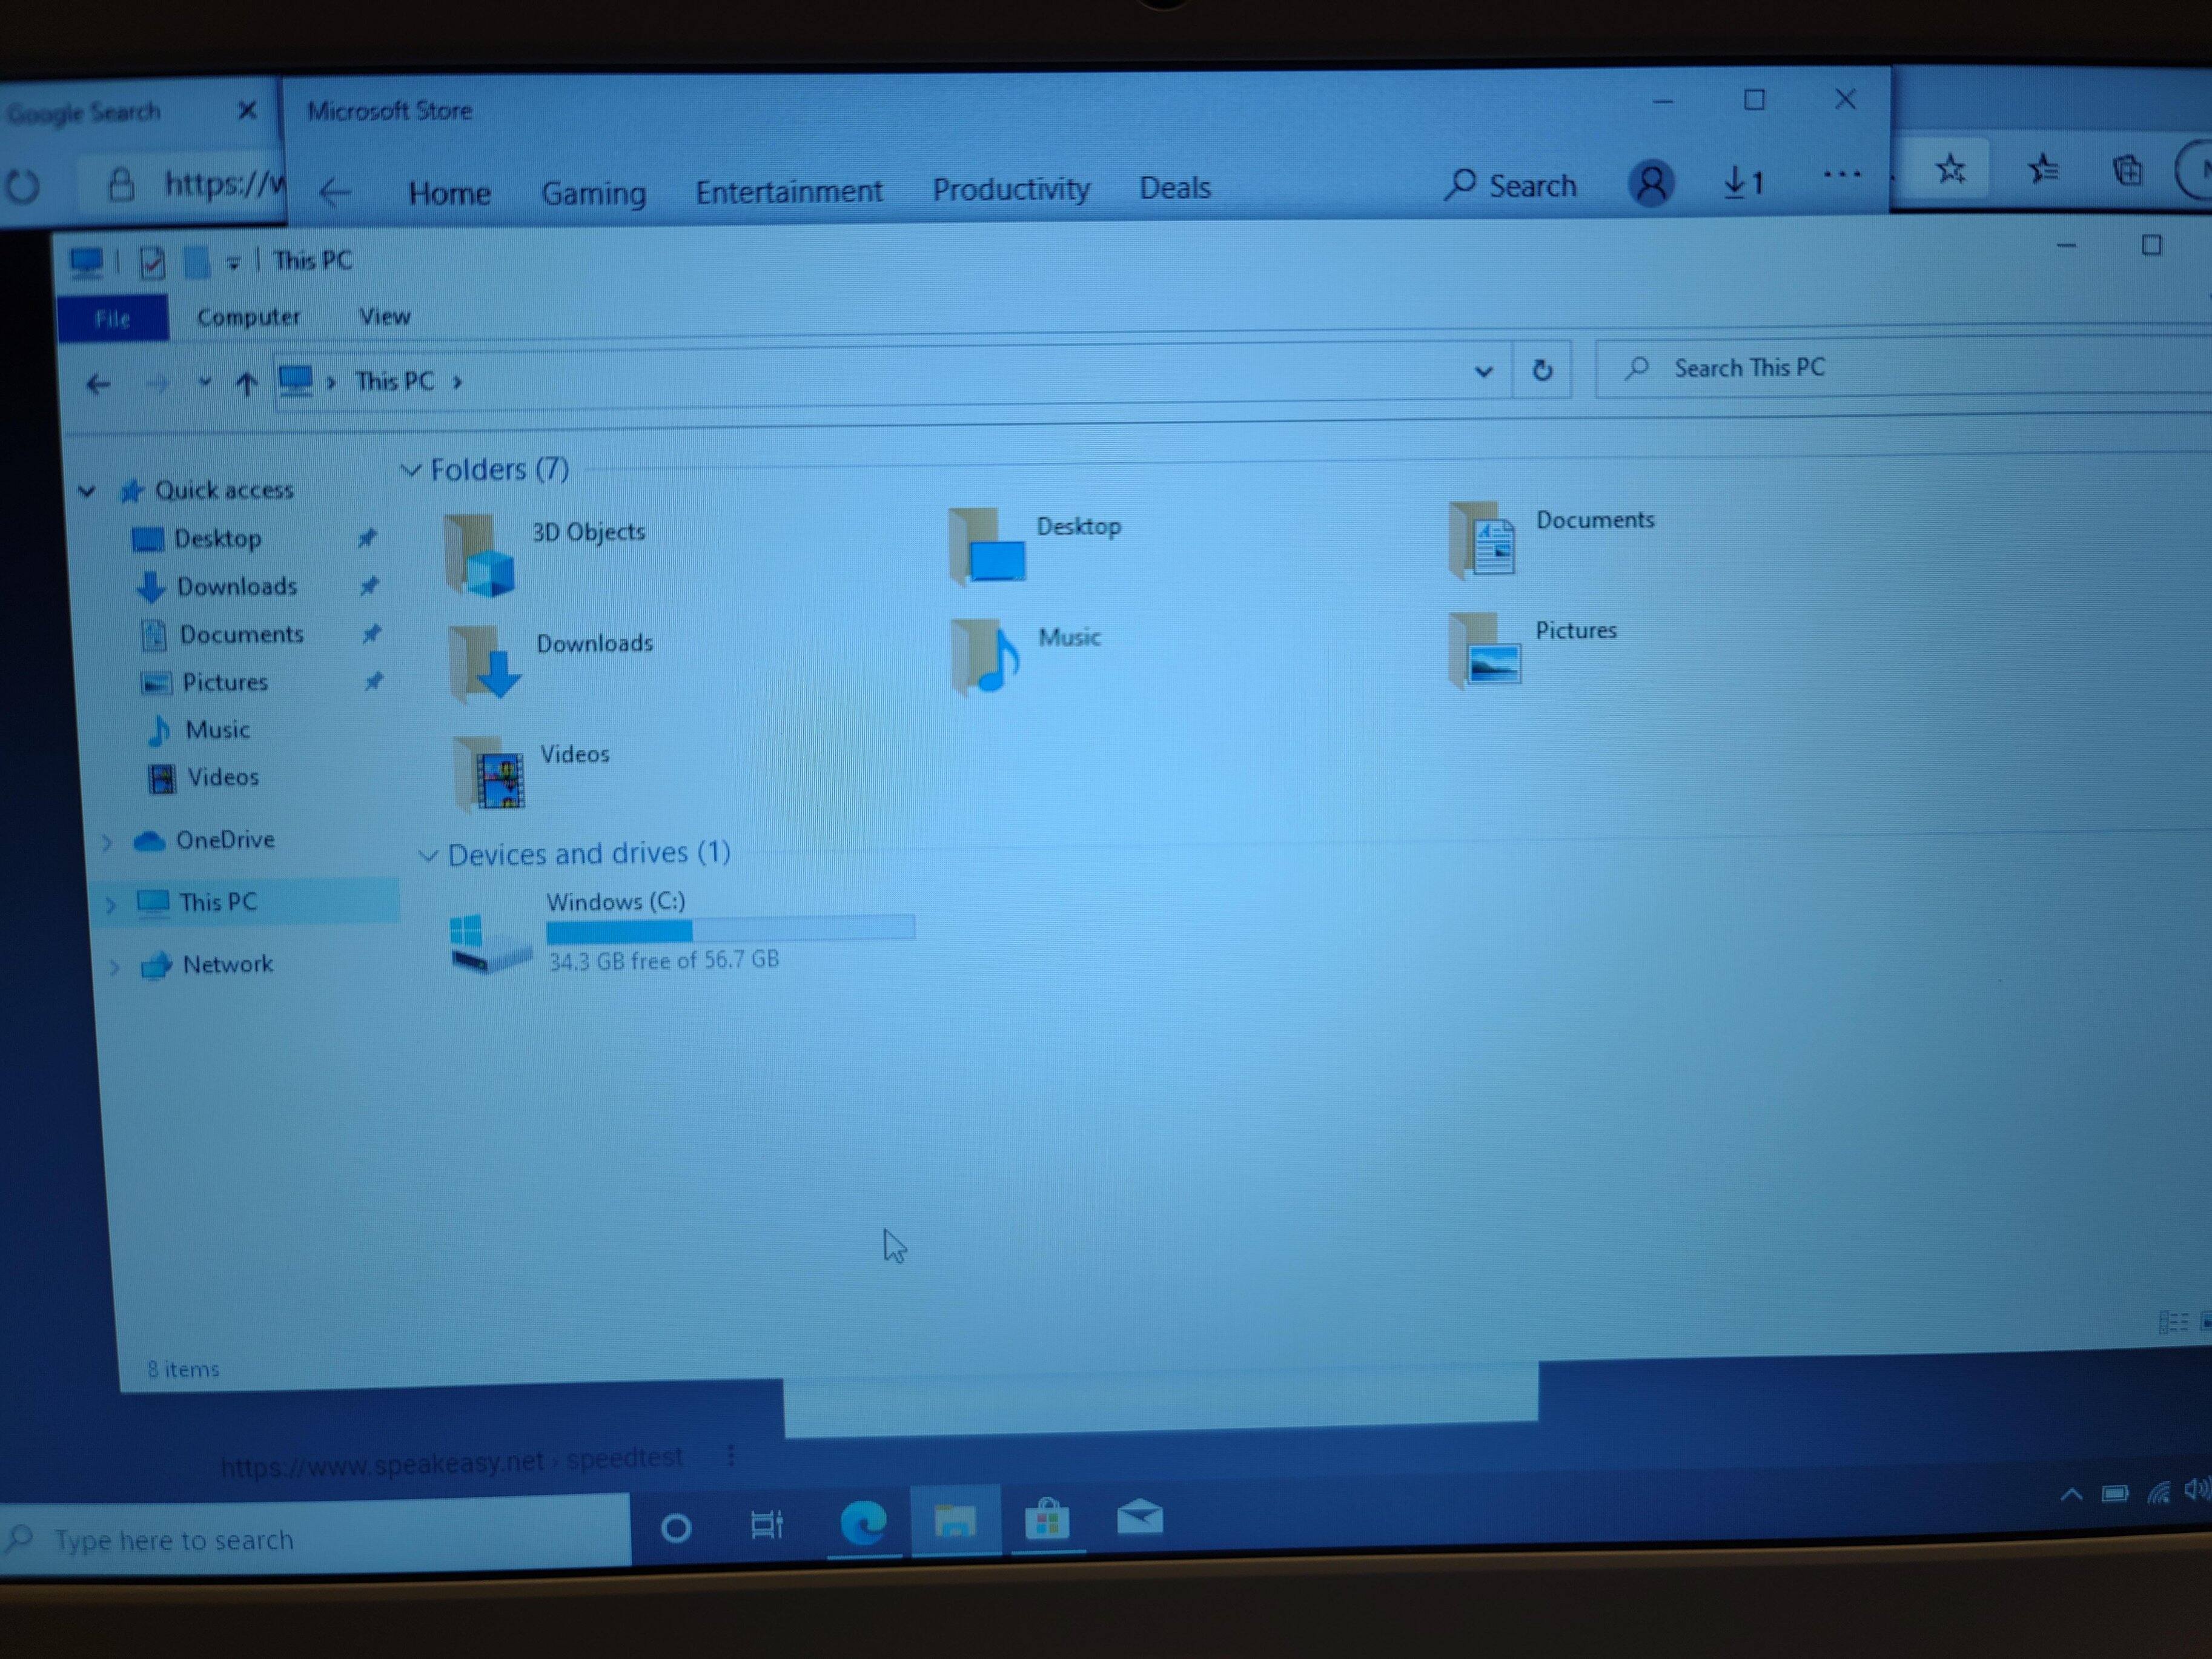The width and height of the screenshot is (2212, 1659).
Task: Click the Properties checkmark quick access icon
Action: tap(152, 263)
